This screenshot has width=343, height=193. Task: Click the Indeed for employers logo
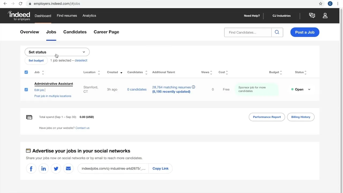(x=19, y=16)
